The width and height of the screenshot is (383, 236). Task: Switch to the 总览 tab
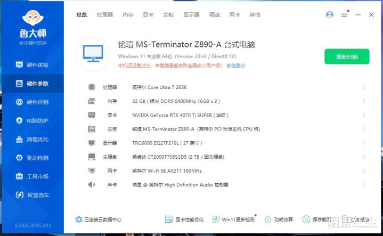pos(82,15)
